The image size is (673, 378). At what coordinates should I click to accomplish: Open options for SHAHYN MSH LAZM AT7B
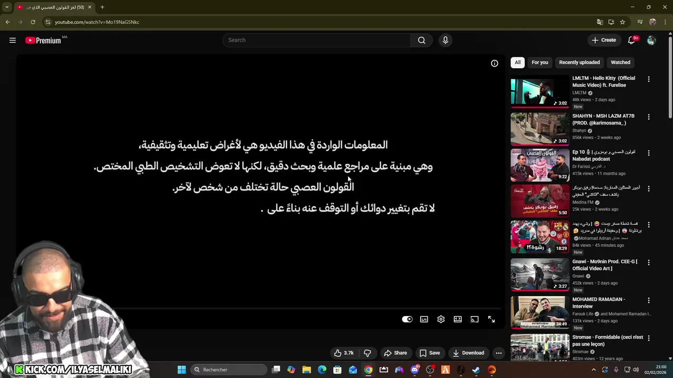(x=648, y=117)
